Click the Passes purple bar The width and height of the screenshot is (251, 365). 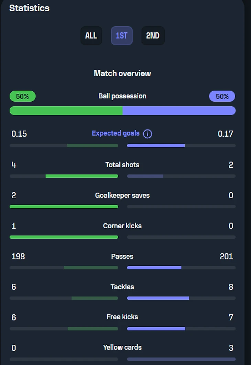pos(154,268)
